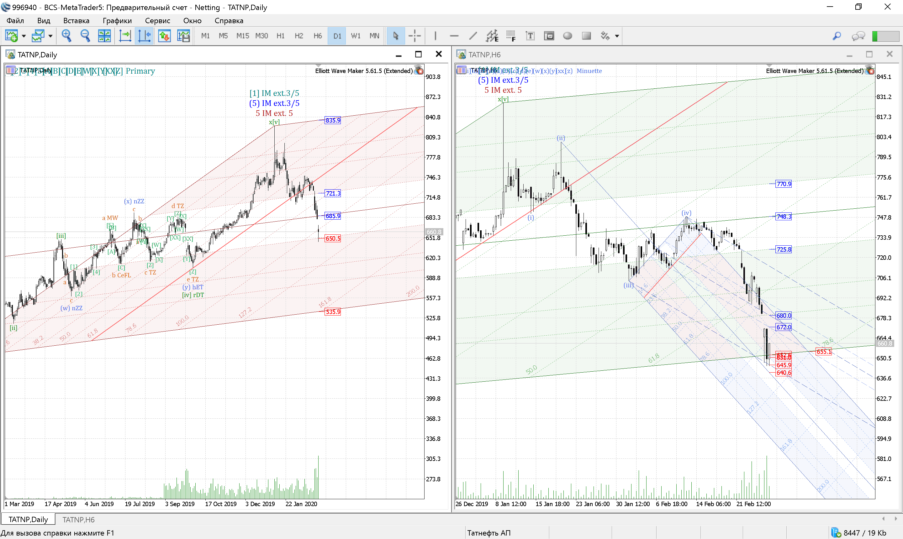Switch to M30 timeframe
Viewport: 903px width, 539px height.
click(x=261, y=36)
